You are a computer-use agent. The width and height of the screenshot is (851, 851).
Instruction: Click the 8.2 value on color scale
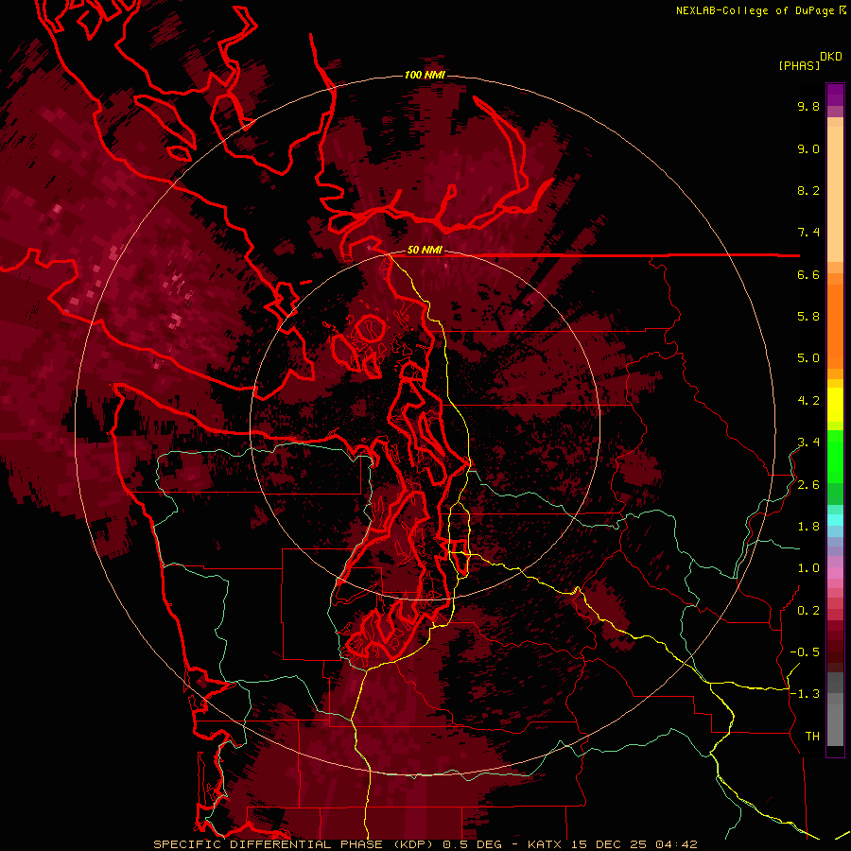point(808,190)
